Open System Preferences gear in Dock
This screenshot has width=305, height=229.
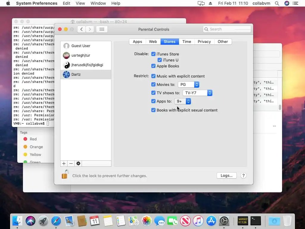coord(224,221)
